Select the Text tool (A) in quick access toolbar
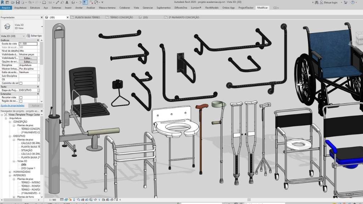 pyautogui.click(x=67, y=2)
